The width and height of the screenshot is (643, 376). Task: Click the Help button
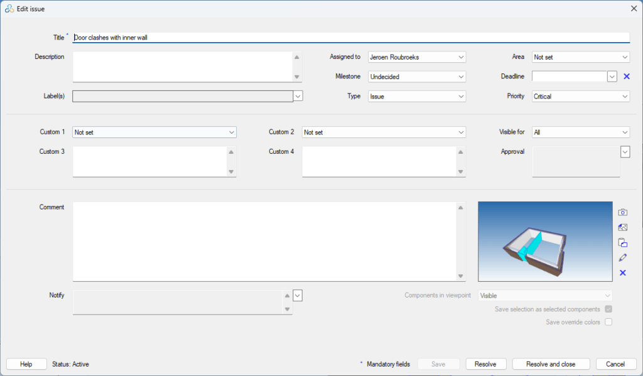click(x=26, y=364)
